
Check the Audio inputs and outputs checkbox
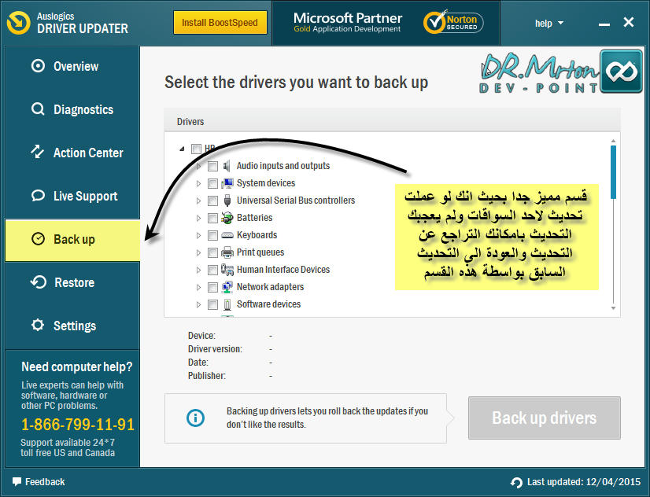tap(212, 166)
